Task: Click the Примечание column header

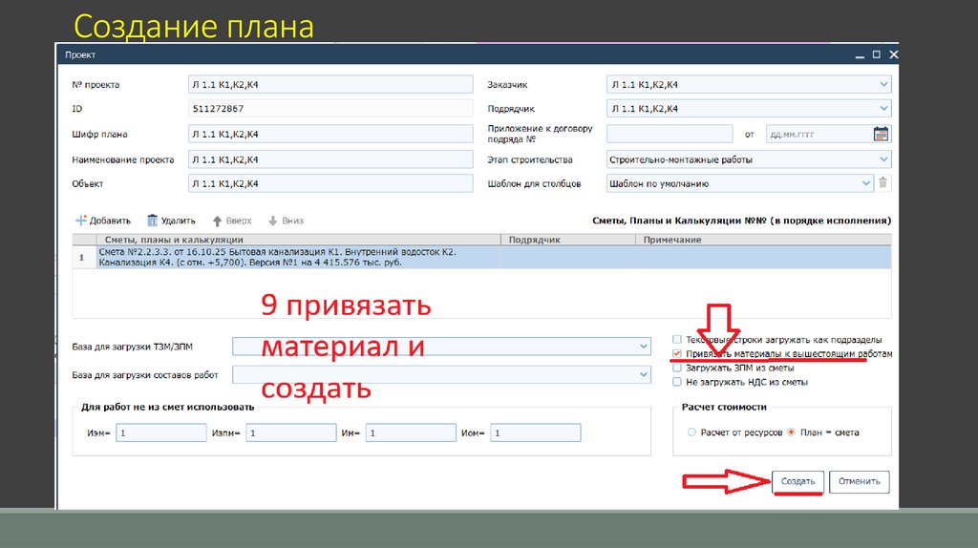Action: (763, 240)
